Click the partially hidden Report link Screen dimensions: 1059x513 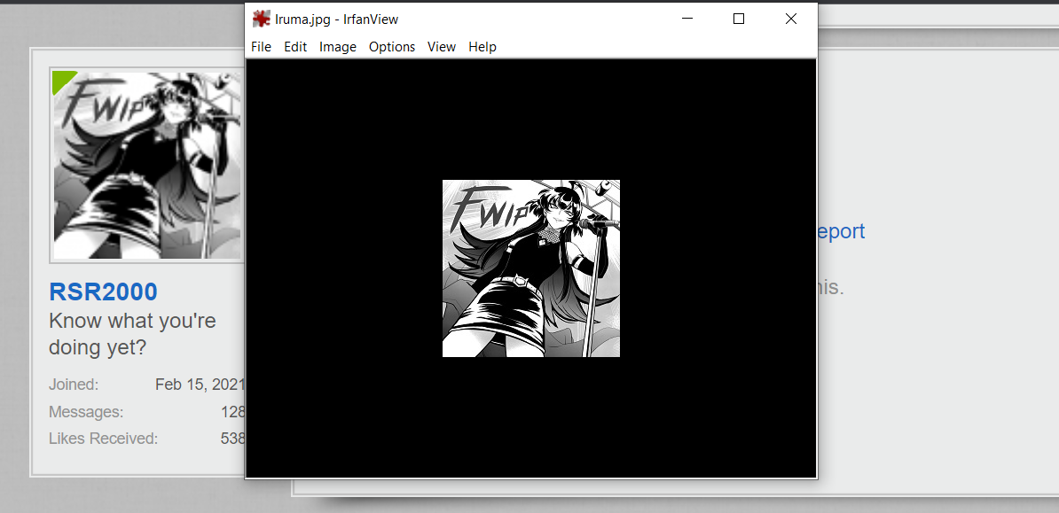[841, 231]
